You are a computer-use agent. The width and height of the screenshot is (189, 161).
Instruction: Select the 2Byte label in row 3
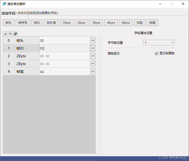(x=27, y=64)
